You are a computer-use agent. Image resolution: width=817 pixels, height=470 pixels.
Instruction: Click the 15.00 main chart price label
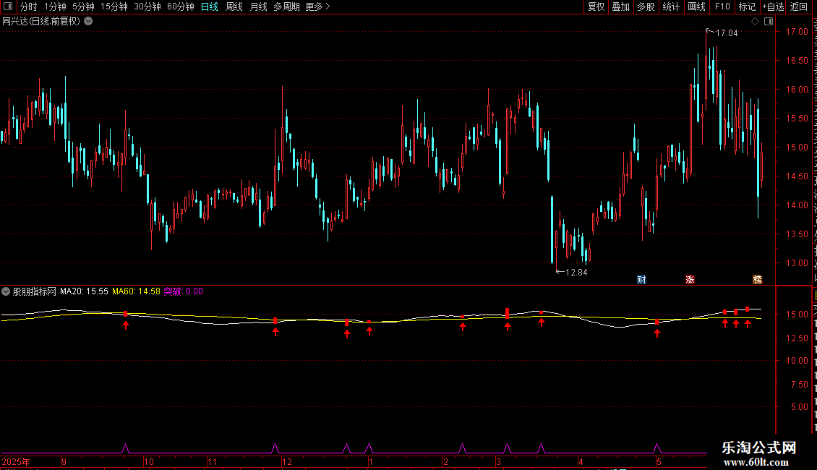coord(797,147)
